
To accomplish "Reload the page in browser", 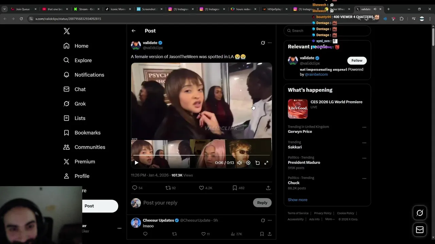I will 21,19.
